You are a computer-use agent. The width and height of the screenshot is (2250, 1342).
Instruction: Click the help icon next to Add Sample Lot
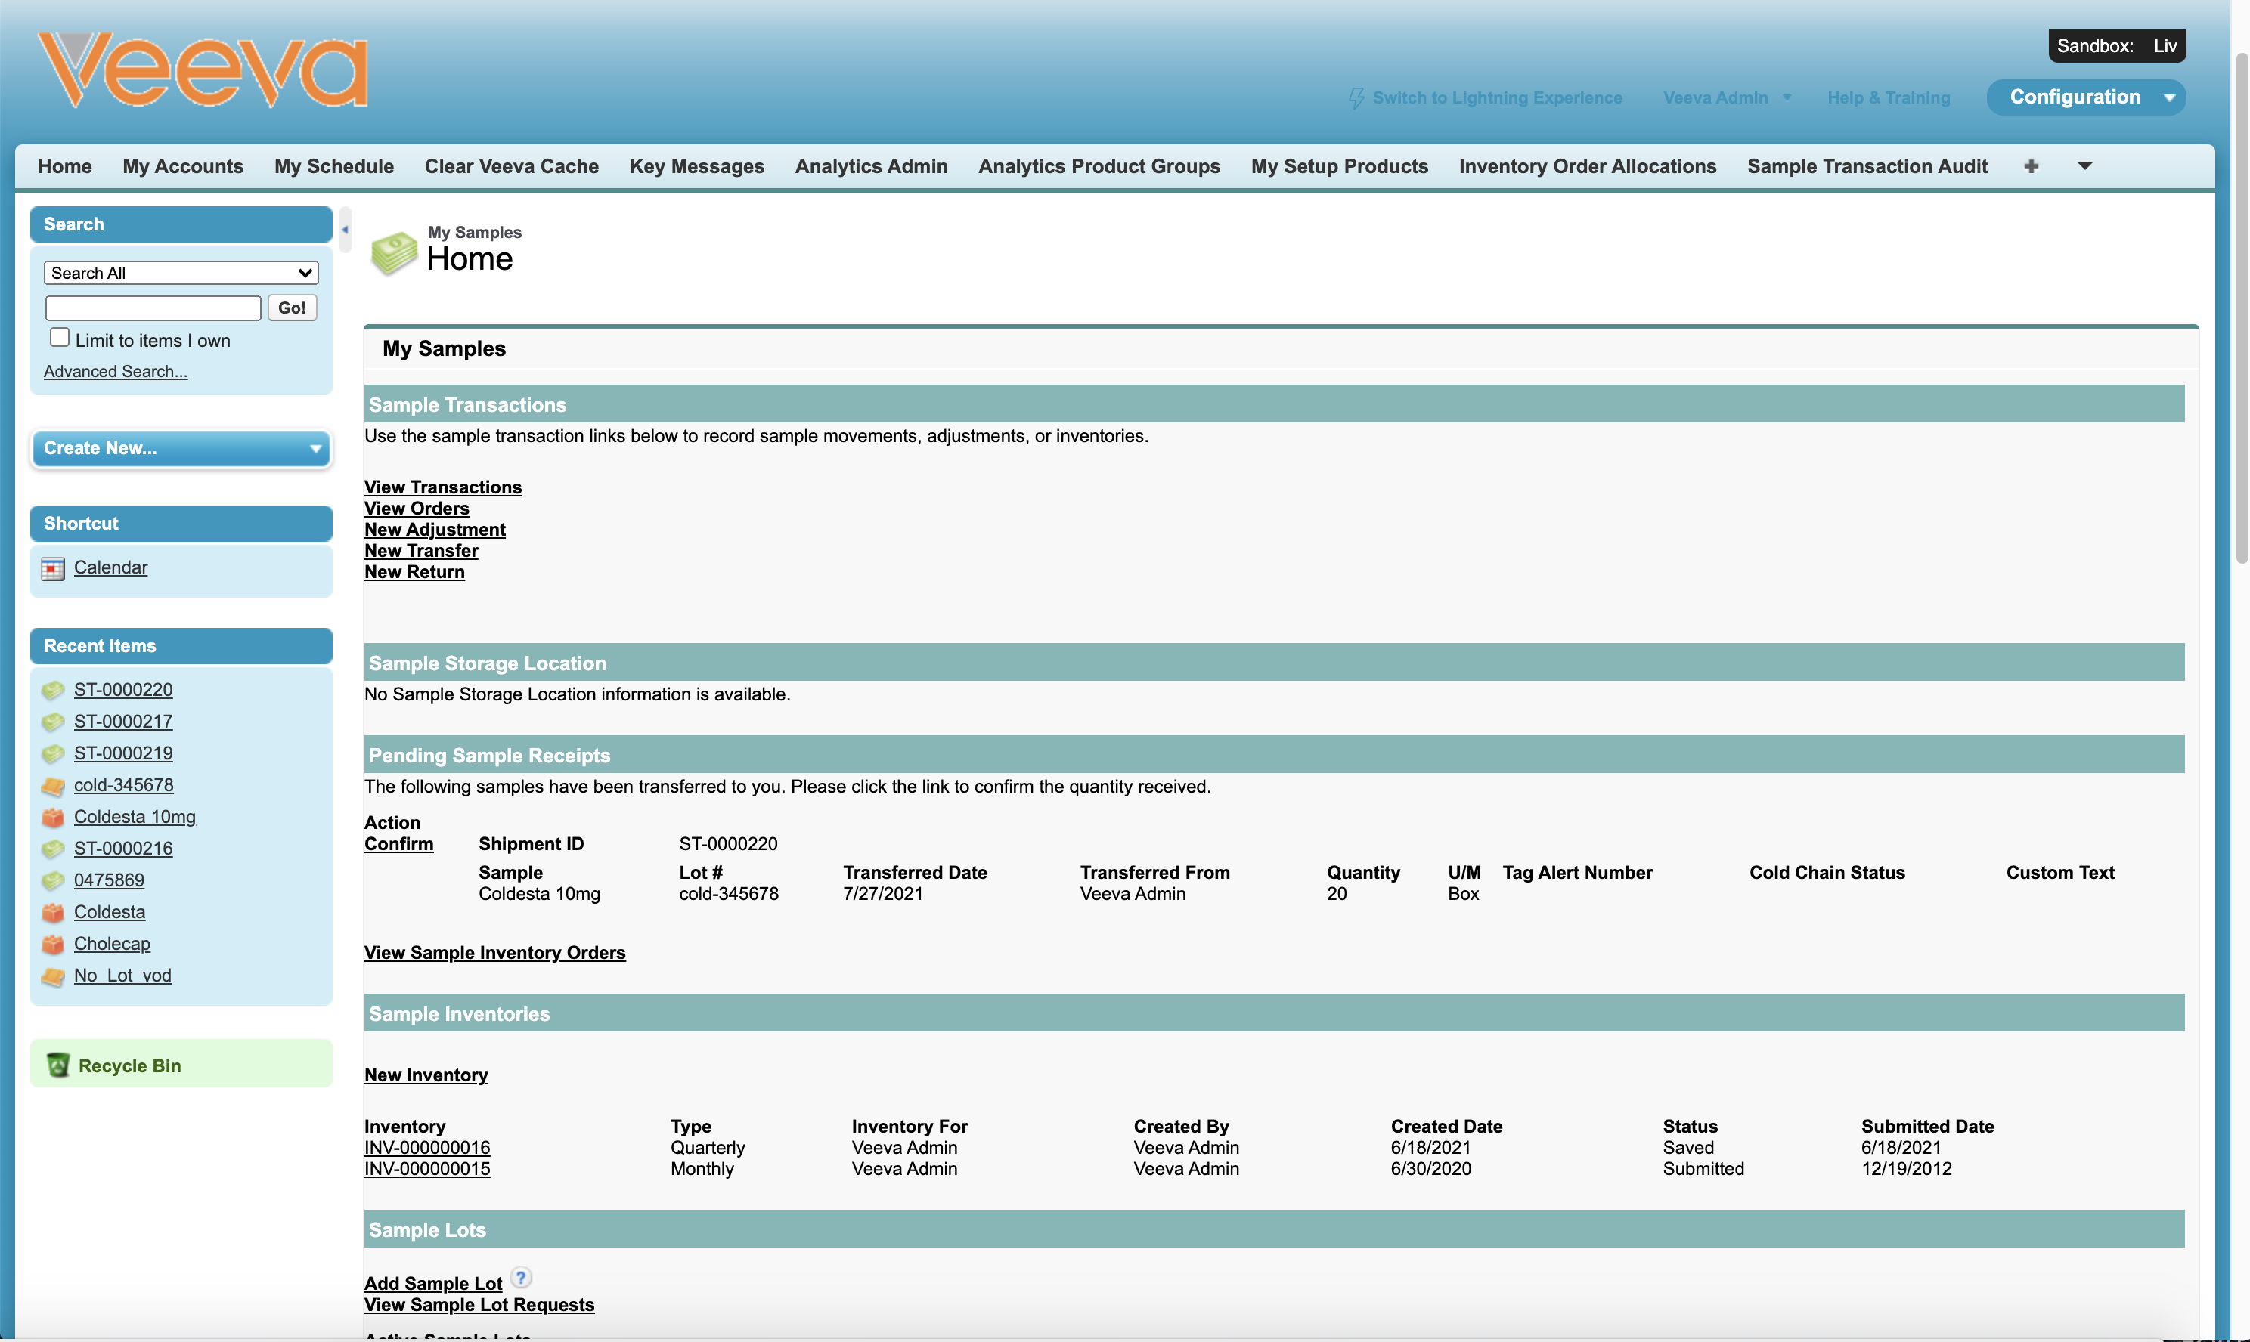pyautogui.click(x=521, y=1278)
